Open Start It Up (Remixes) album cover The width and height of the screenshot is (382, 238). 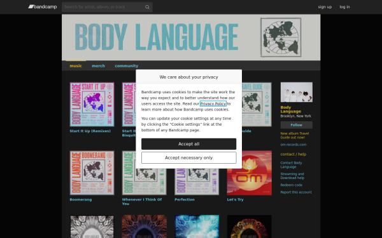(x=92, y=105)
